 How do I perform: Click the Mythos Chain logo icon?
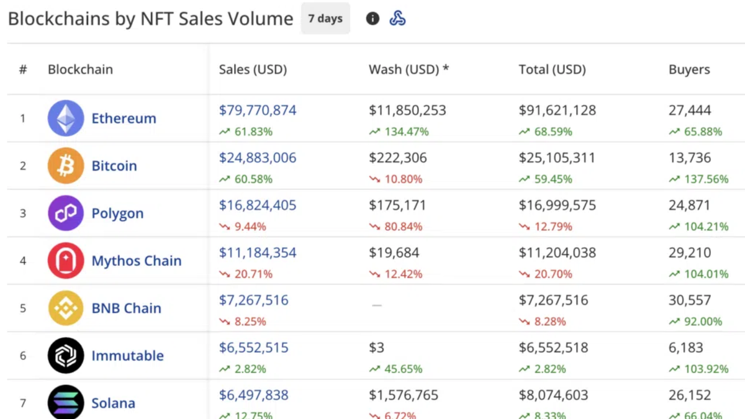tap(66, 261)
